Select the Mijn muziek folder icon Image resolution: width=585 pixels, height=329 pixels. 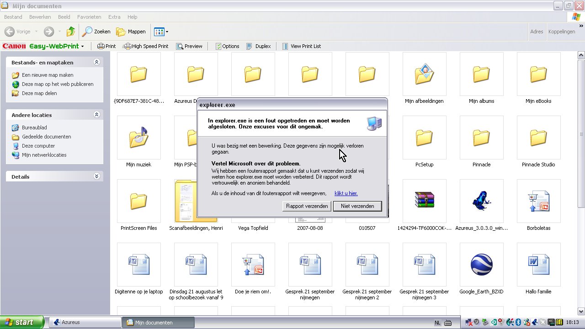138,138
